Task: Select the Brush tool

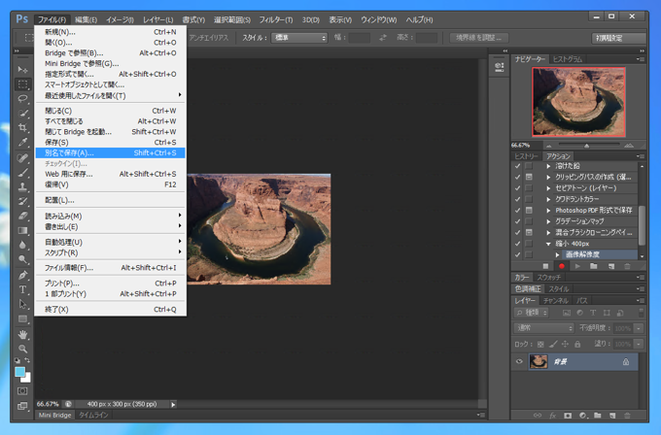Action: (x=22, y=173)
